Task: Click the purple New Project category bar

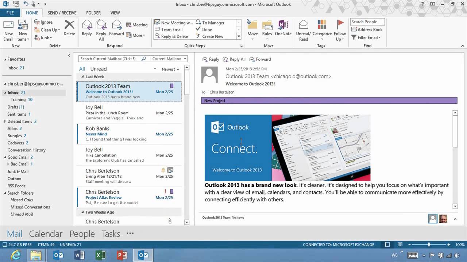Action: tap(329, 100)
